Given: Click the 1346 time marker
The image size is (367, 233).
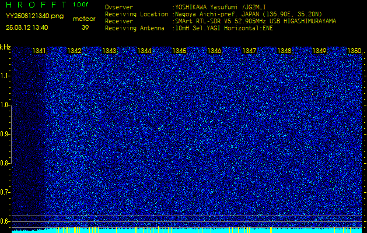Looking at the screenshot, I should pos(214,51).
